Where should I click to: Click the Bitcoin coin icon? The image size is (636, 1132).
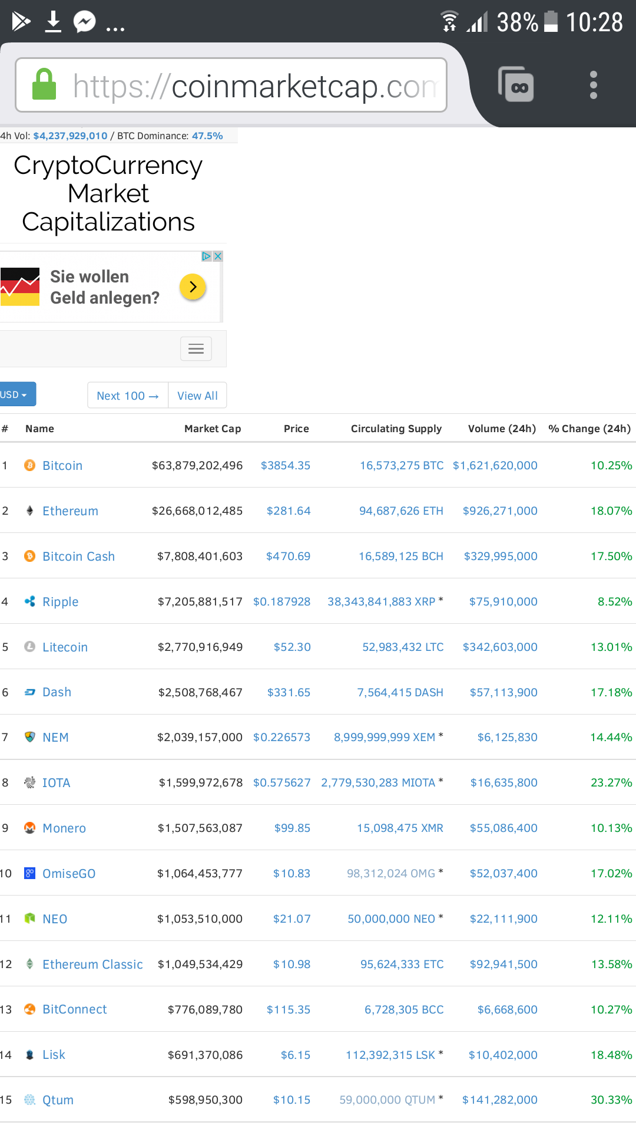click(x=29, y=465)
